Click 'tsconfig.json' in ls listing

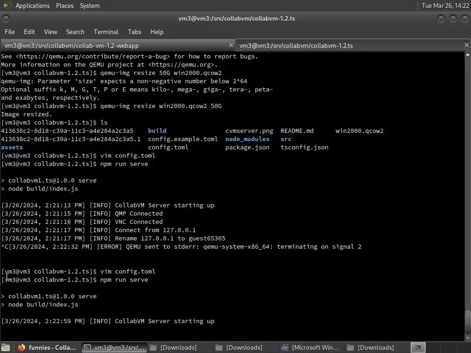tap(304, 148)
